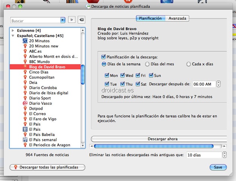Select the Planificación tab

click(150, 18)
